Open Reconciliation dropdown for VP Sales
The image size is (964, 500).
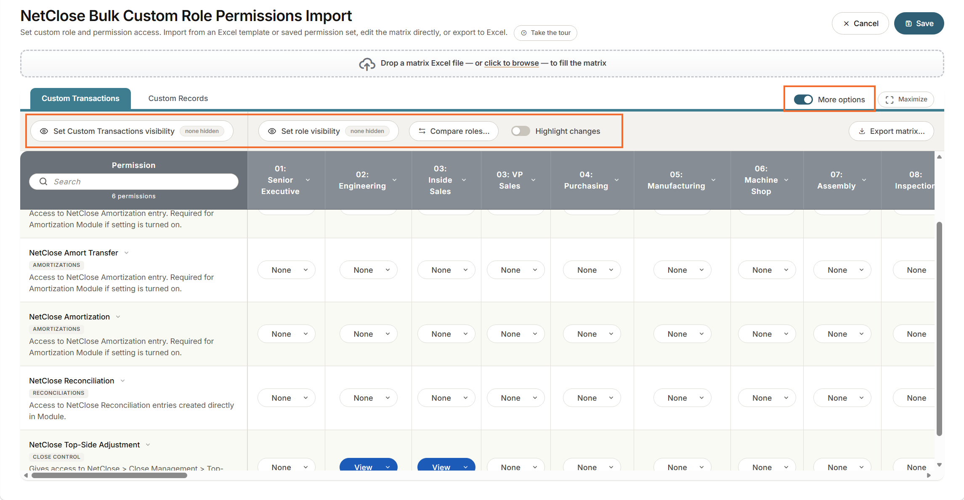516,398
